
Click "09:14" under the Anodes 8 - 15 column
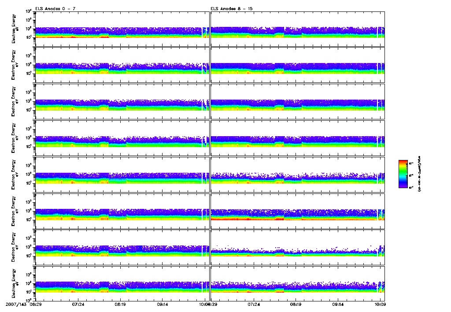coord(338,304)
